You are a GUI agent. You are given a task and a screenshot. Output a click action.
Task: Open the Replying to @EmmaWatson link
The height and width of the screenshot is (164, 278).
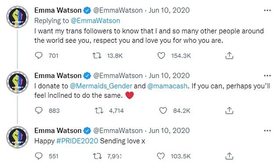(x=96, y=21)
